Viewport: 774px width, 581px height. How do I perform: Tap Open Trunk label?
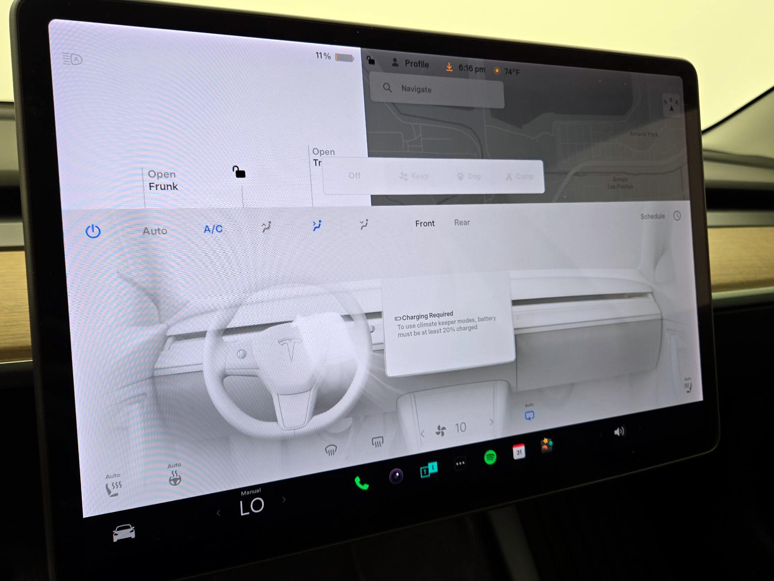pos(323,157)
